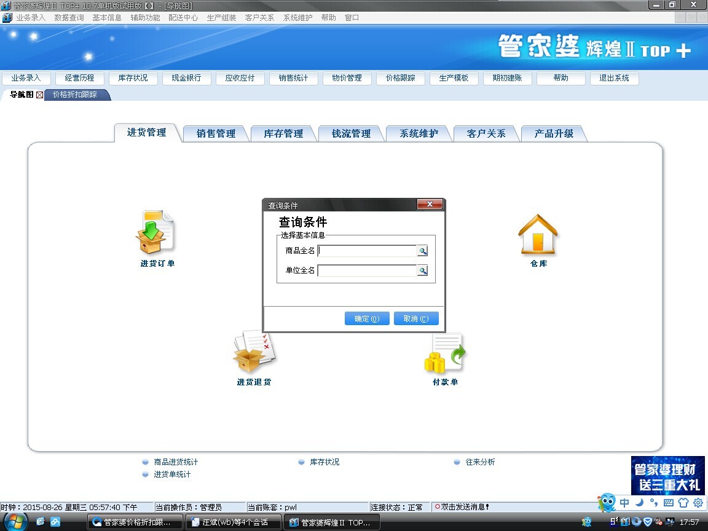Select the 进货管理 tab
The image size is (708, 531).
pyautogui.click(x=147, y=133)
